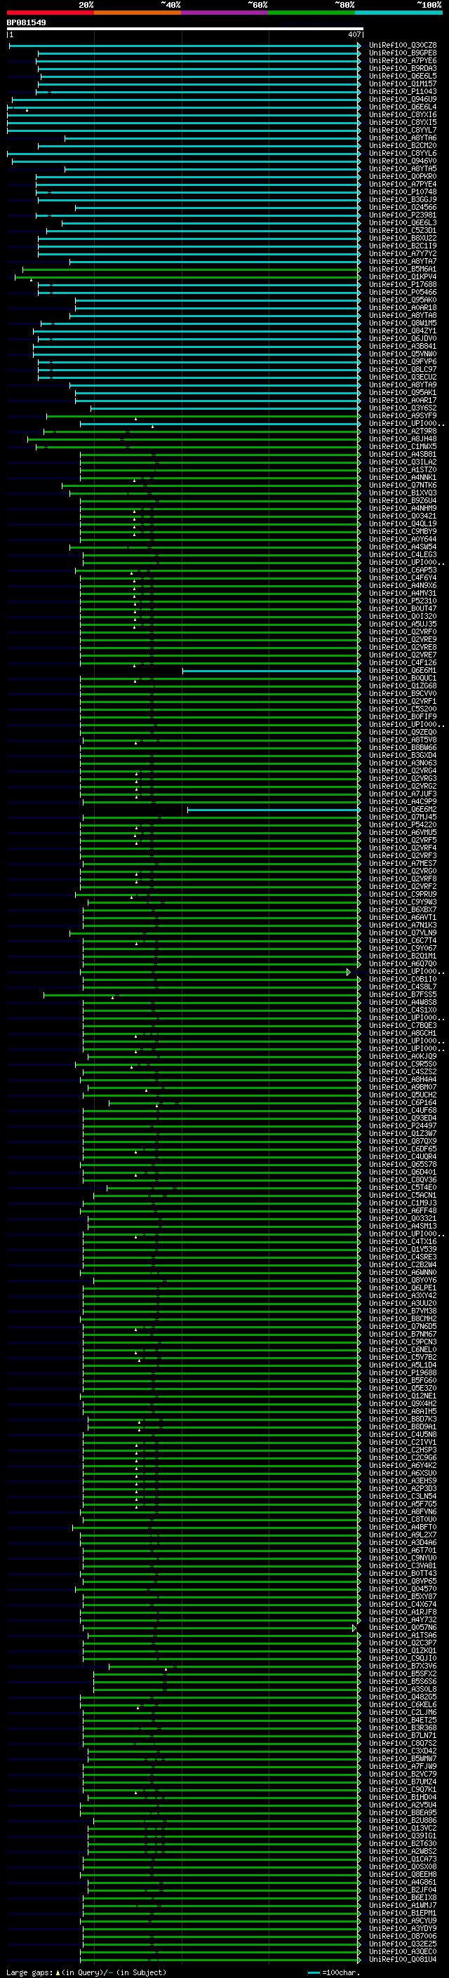Select hit label UniRef100_A8YTA6

click(403, 138)
